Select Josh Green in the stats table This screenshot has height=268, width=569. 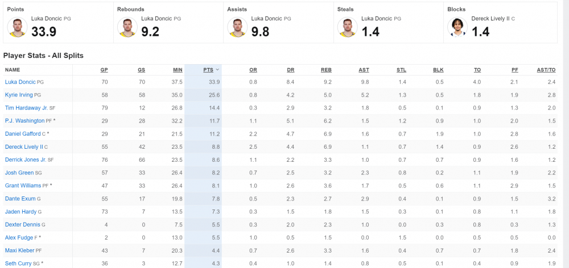18,173
